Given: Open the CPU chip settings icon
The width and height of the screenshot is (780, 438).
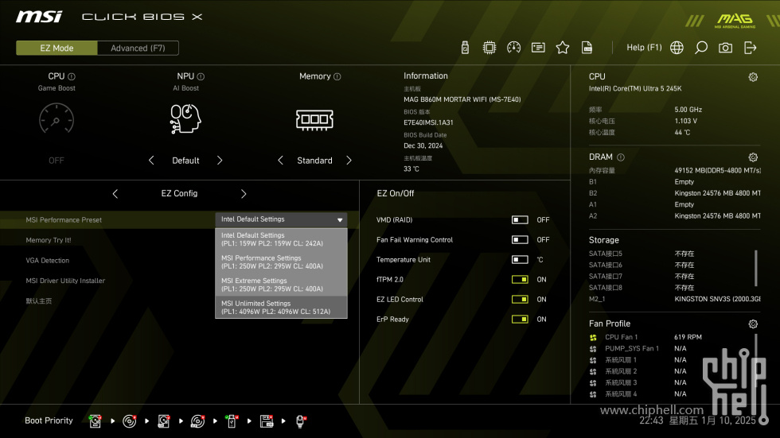Looking at the screenshot, I should pos(489,48).
